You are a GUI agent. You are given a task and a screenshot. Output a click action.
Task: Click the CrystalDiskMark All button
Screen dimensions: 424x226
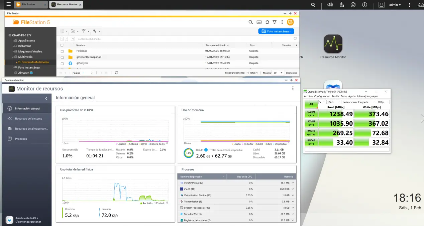(311, 104)
